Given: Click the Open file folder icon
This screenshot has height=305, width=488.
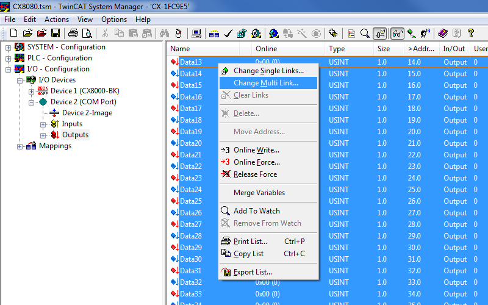Looking at the screenshot, I should point(27,33).
